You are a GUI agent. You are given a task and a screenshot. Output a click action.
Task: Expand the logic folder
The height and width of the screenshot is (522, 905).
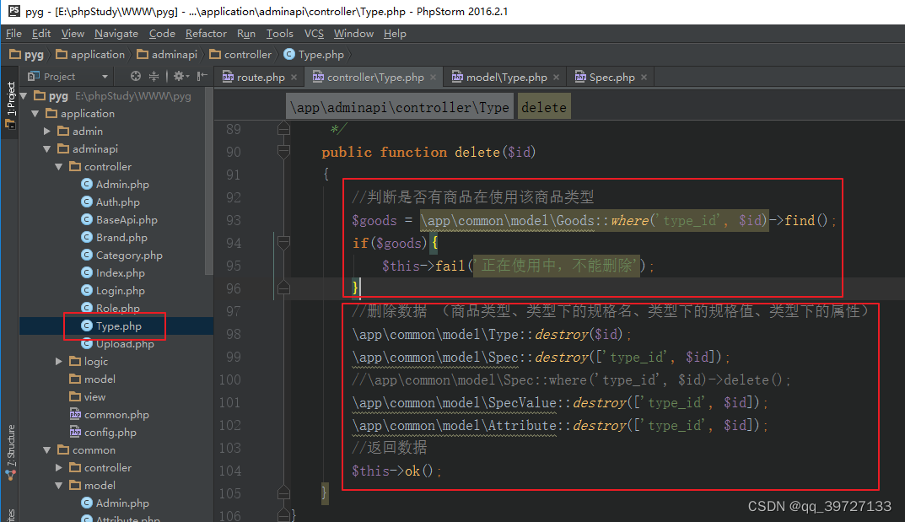(x=59, y=361)
